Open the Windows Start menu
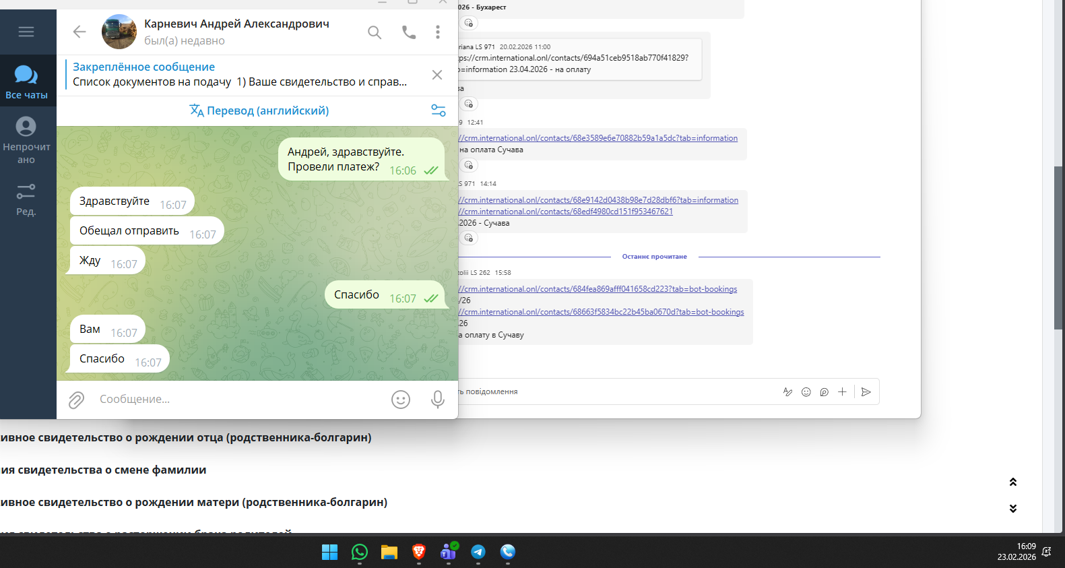The image size is (1065, 568). (329, 553)
